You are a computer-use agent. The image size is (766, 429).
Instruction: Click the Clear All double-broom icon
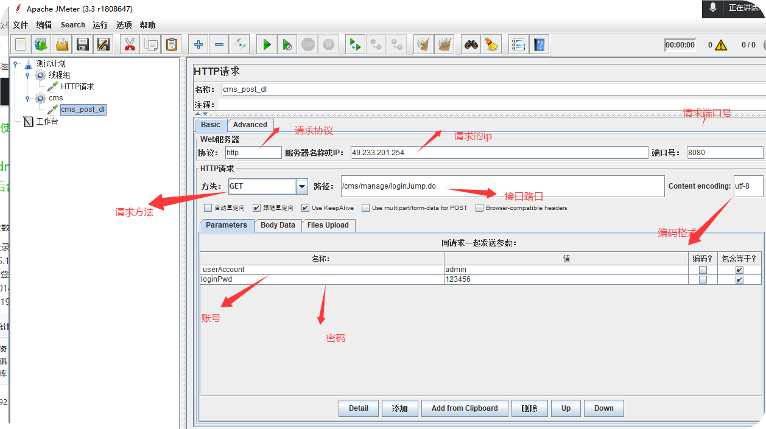(x=444, y=44)
